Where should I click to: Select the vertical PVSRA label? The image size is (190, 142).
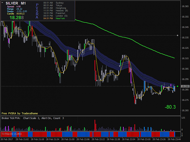click(x=37, y=11)
